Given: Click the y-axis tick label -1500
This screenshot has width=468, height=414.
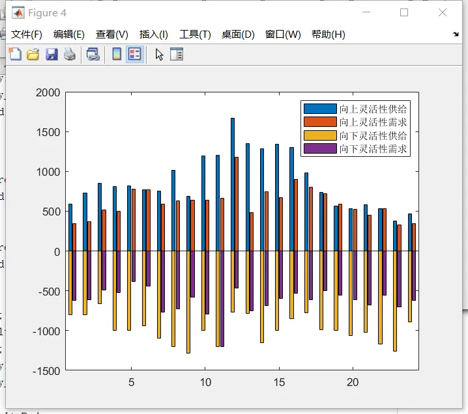Looking at the screenshot, I should pyautogui.click(x=46, y=371).
